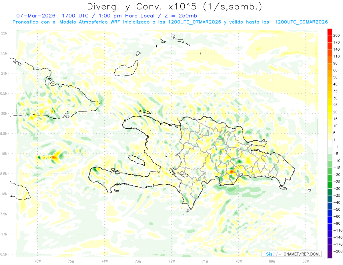Click the white swatch between 1 and -1
Viewport: 343px width, 265px height.
tap(330, 143)
